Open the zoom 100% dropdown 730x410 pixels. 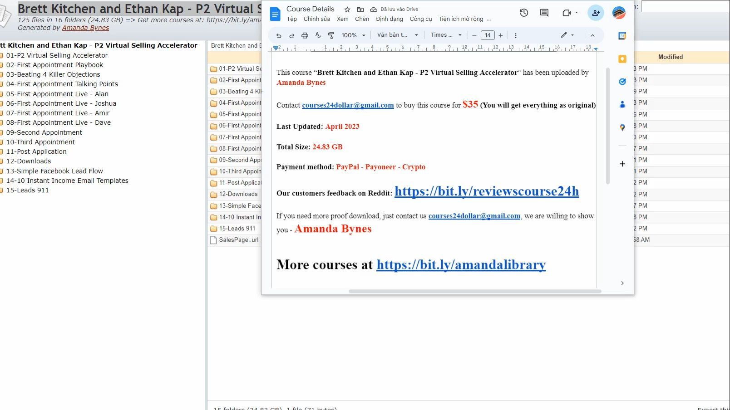(x=354, y=35)
